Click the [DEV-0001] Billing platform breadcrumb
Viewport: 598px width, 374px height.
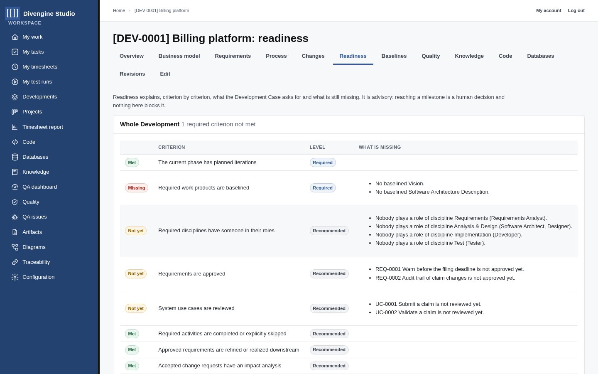(162, 10)
